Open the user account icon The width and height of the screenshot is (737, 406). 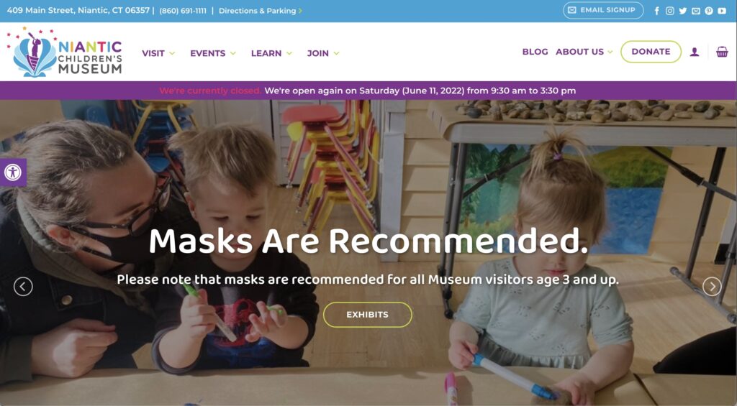pyautogui.click(x=695, y=52)
